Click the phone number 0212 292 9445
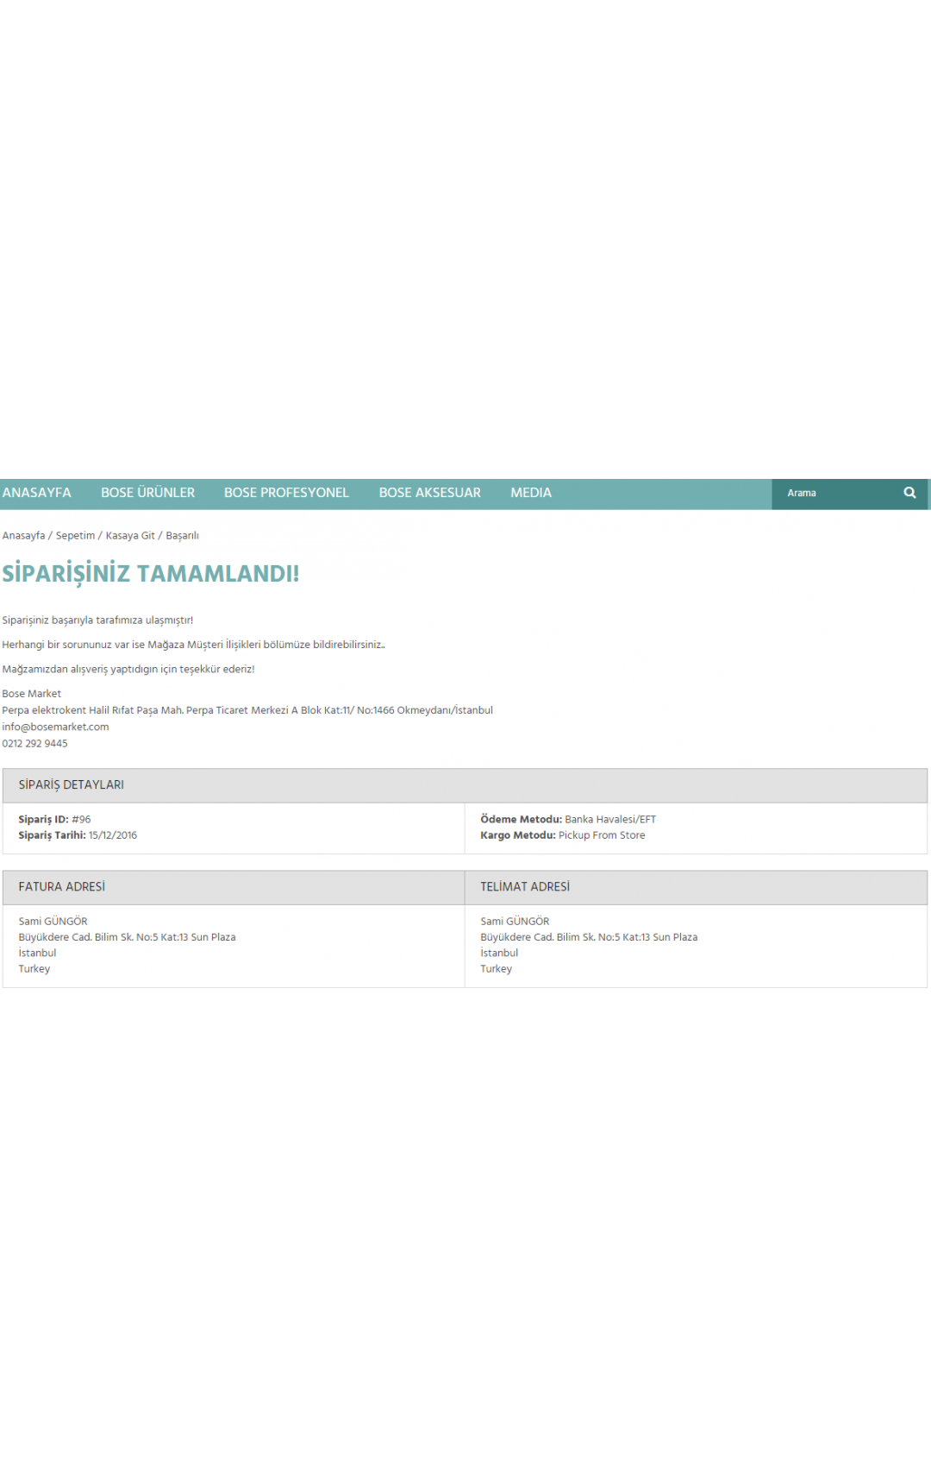Image resolution: width=931 pixels, height=1467 pixels. (34, 743)
